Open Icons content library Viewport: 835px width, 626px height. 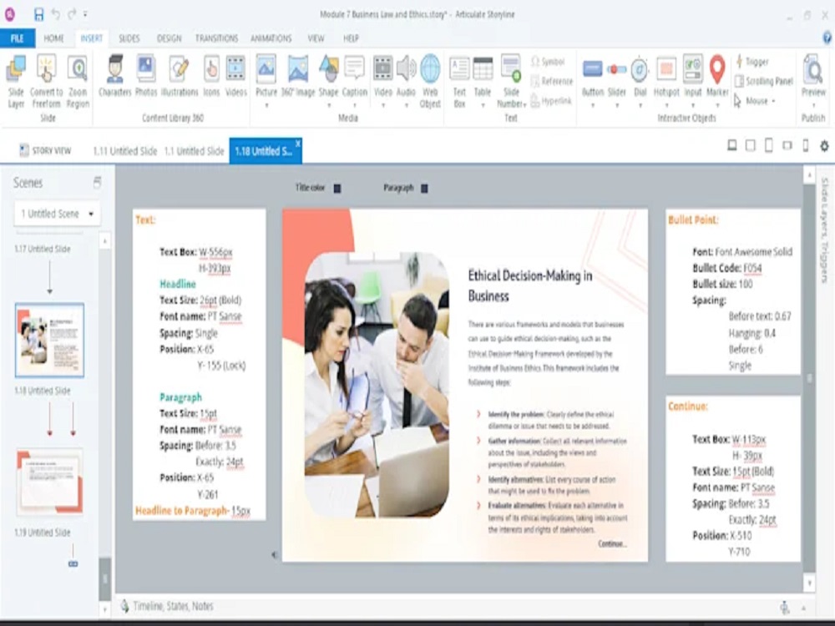211,76
